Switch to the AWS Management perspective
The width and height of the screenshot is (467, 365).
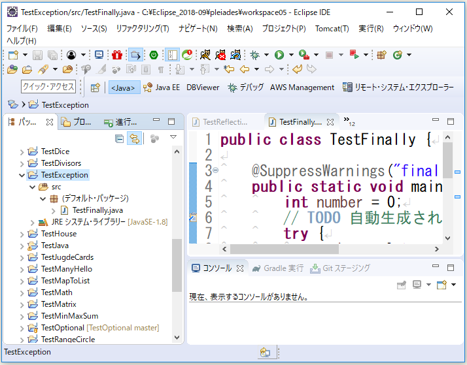pos(302,87)
